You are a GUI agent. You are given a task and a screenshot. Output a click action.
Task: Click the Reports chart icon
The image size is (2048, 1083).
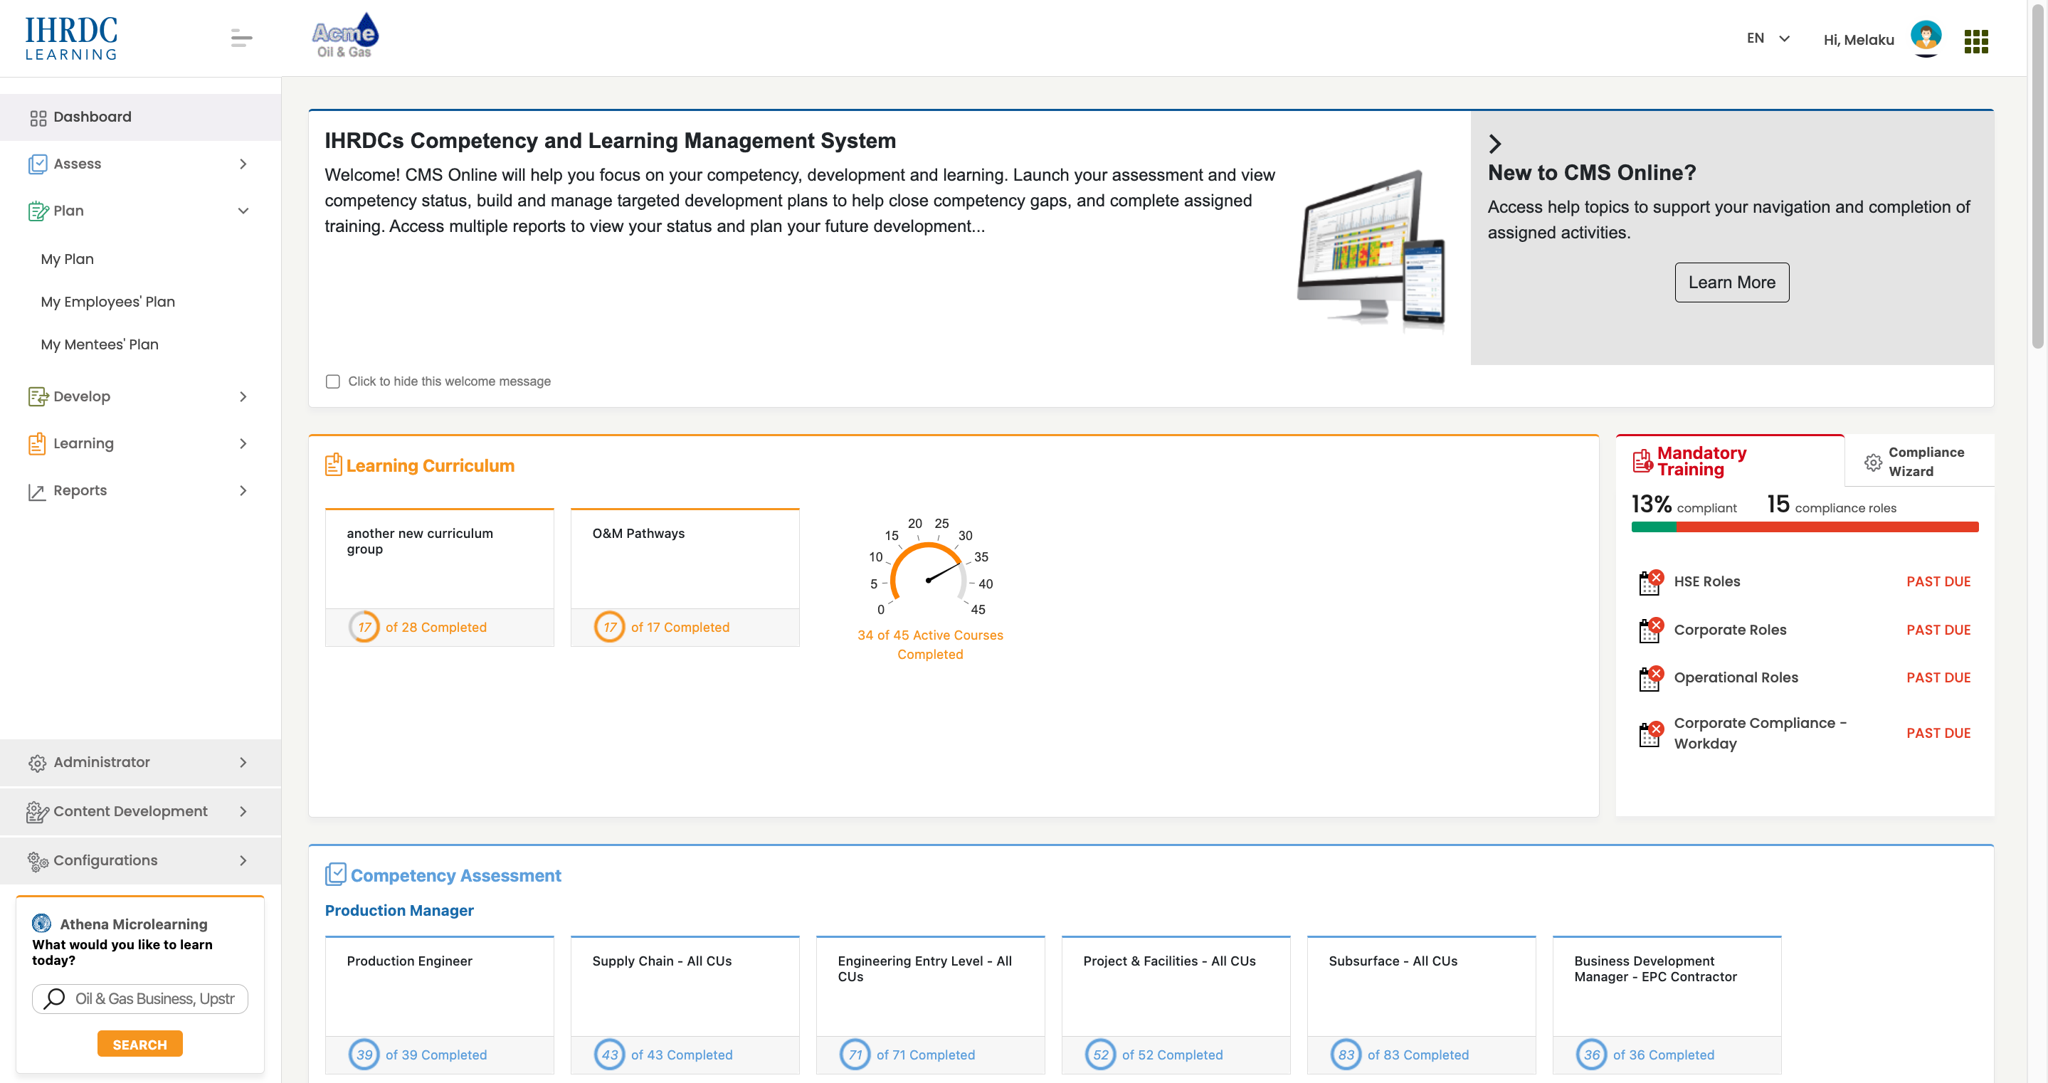[x=36, y=492]
